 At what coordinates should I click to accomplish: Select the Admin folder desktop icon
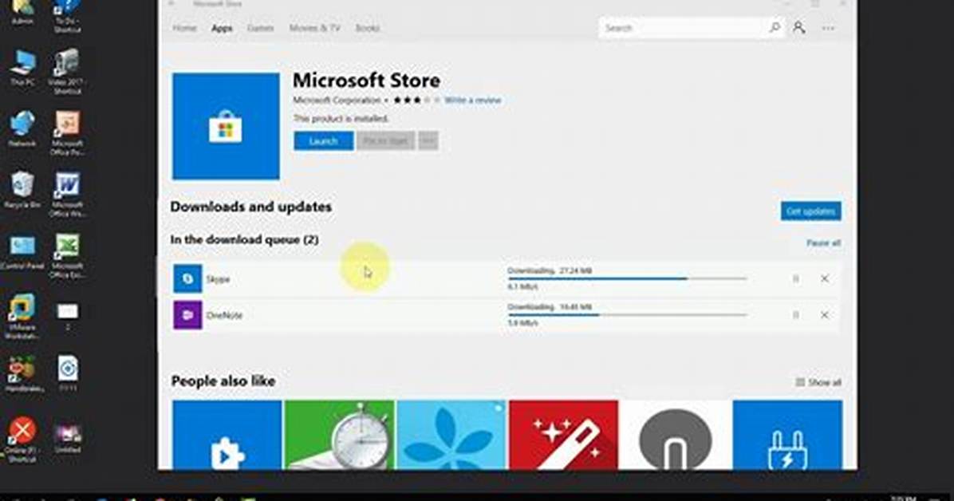pos(22,12)
